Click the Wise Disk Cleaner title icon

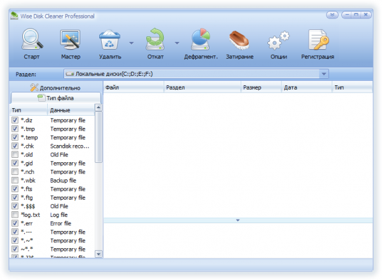[14, 16]
